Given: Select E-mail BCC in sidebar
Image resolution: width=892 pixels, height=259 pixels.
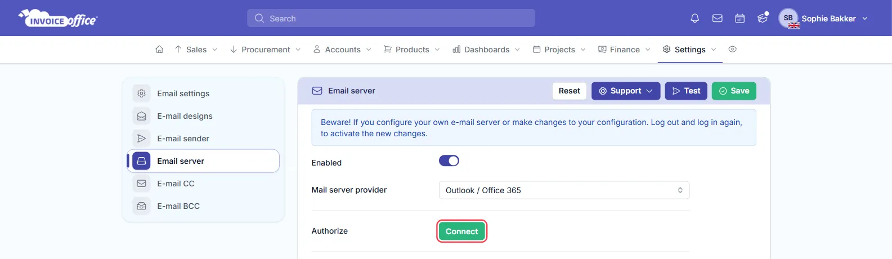Looking at the screenshot, I should pos(203,206).
